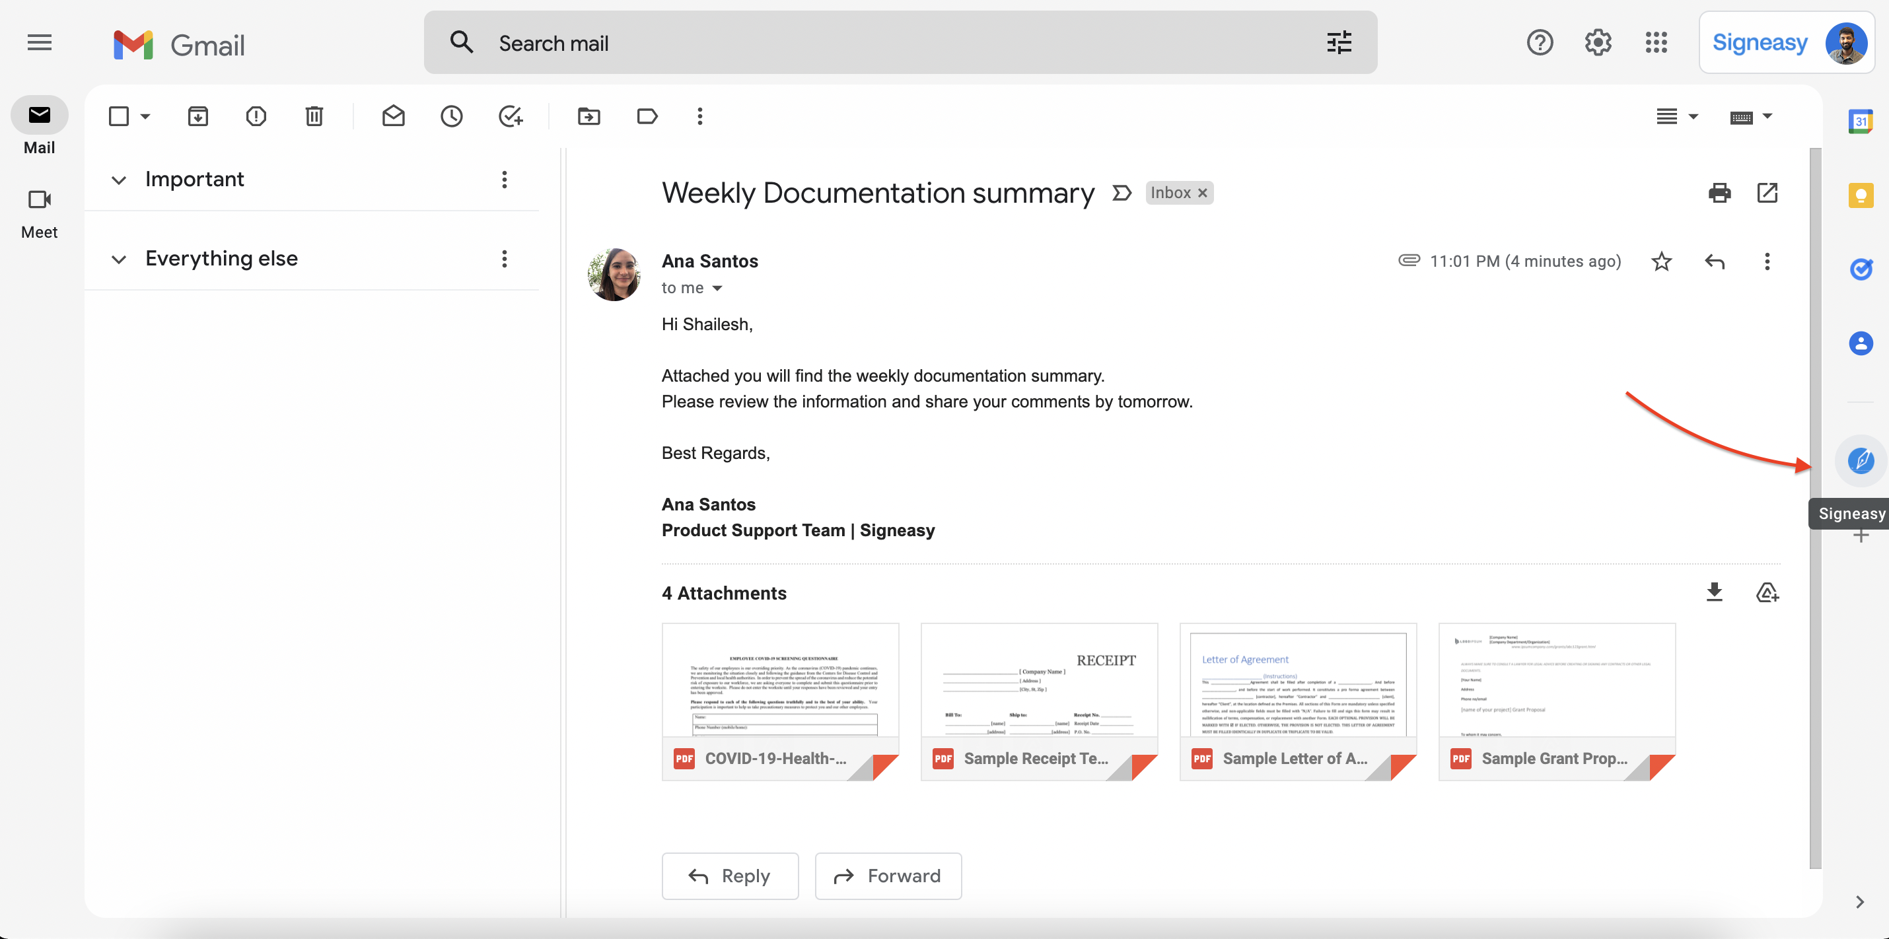Image resolution: width=1889 pixels, height=939 pixels.
Task: Star the message from Ana Santos
Action: point(1662,261)
